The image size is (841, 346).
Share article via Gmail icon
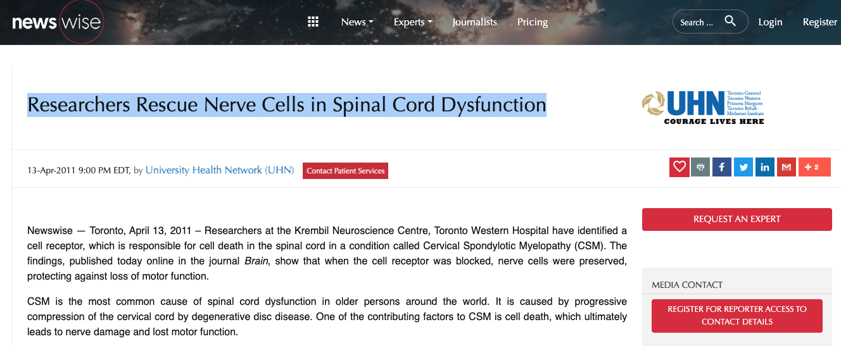(787, 167)
